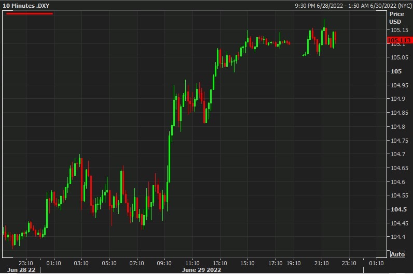Image resolution: width=413 pixels, height=274 pixels.
Task: Select the 104.6 price axis label
Action: click(x=398, y=181)
